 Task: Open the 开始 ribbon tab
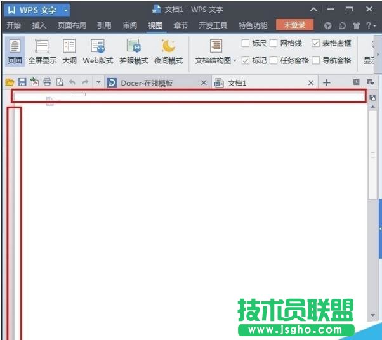tap(14, 25)
